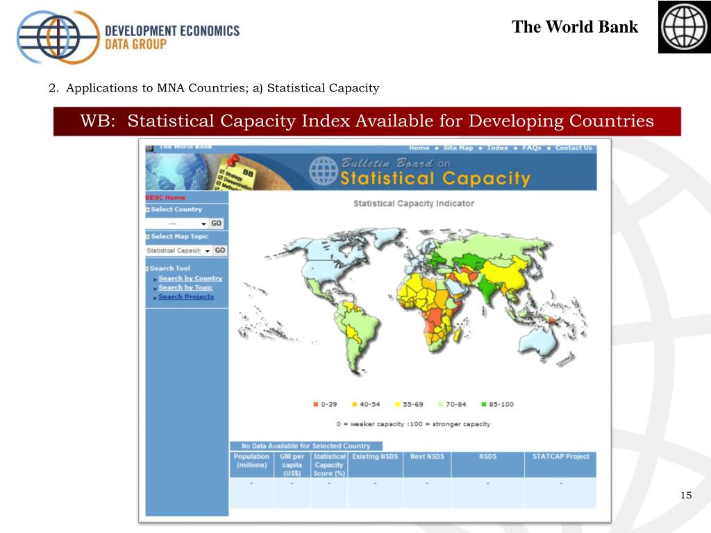Go to BBSC Home
Image resolution: width=711 pixels, height=533 pixels.
pyautogui.click(x=165, y=198)
